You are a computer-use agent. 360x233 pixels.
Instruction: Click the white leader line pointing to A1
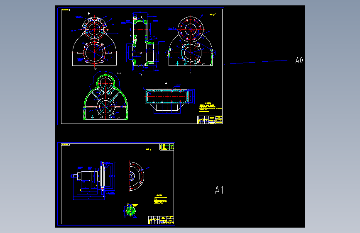192,193
